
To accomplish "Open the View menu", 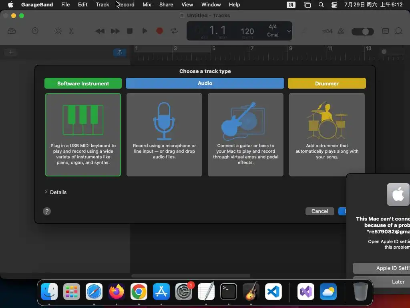I will [x=187, y=4].
